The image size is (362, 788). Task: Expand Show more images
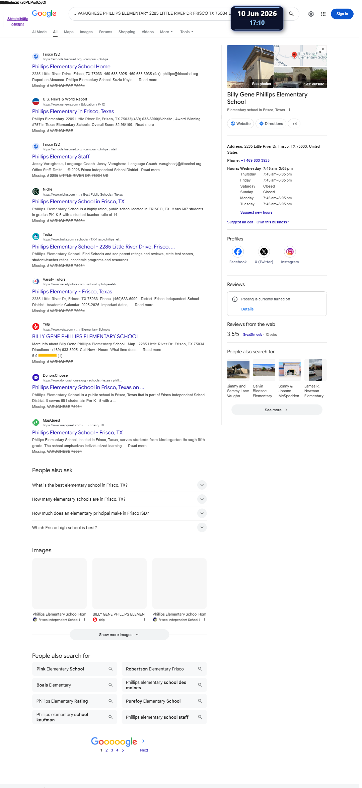(x=119, y=635)
